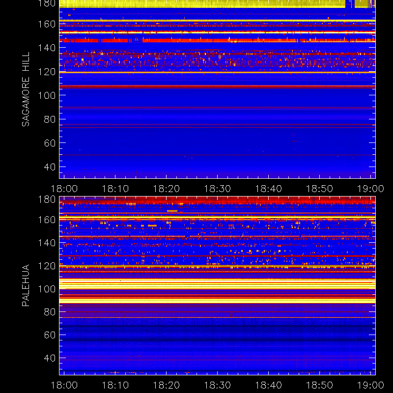Select the 40 tick label on Sagamore Hill axis
The width and height of the screenshot is (393, 393).
tap(50, 167)
